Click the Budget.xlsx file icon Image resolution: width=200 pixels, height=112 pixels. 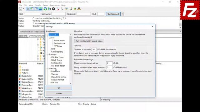click(20, 76)
